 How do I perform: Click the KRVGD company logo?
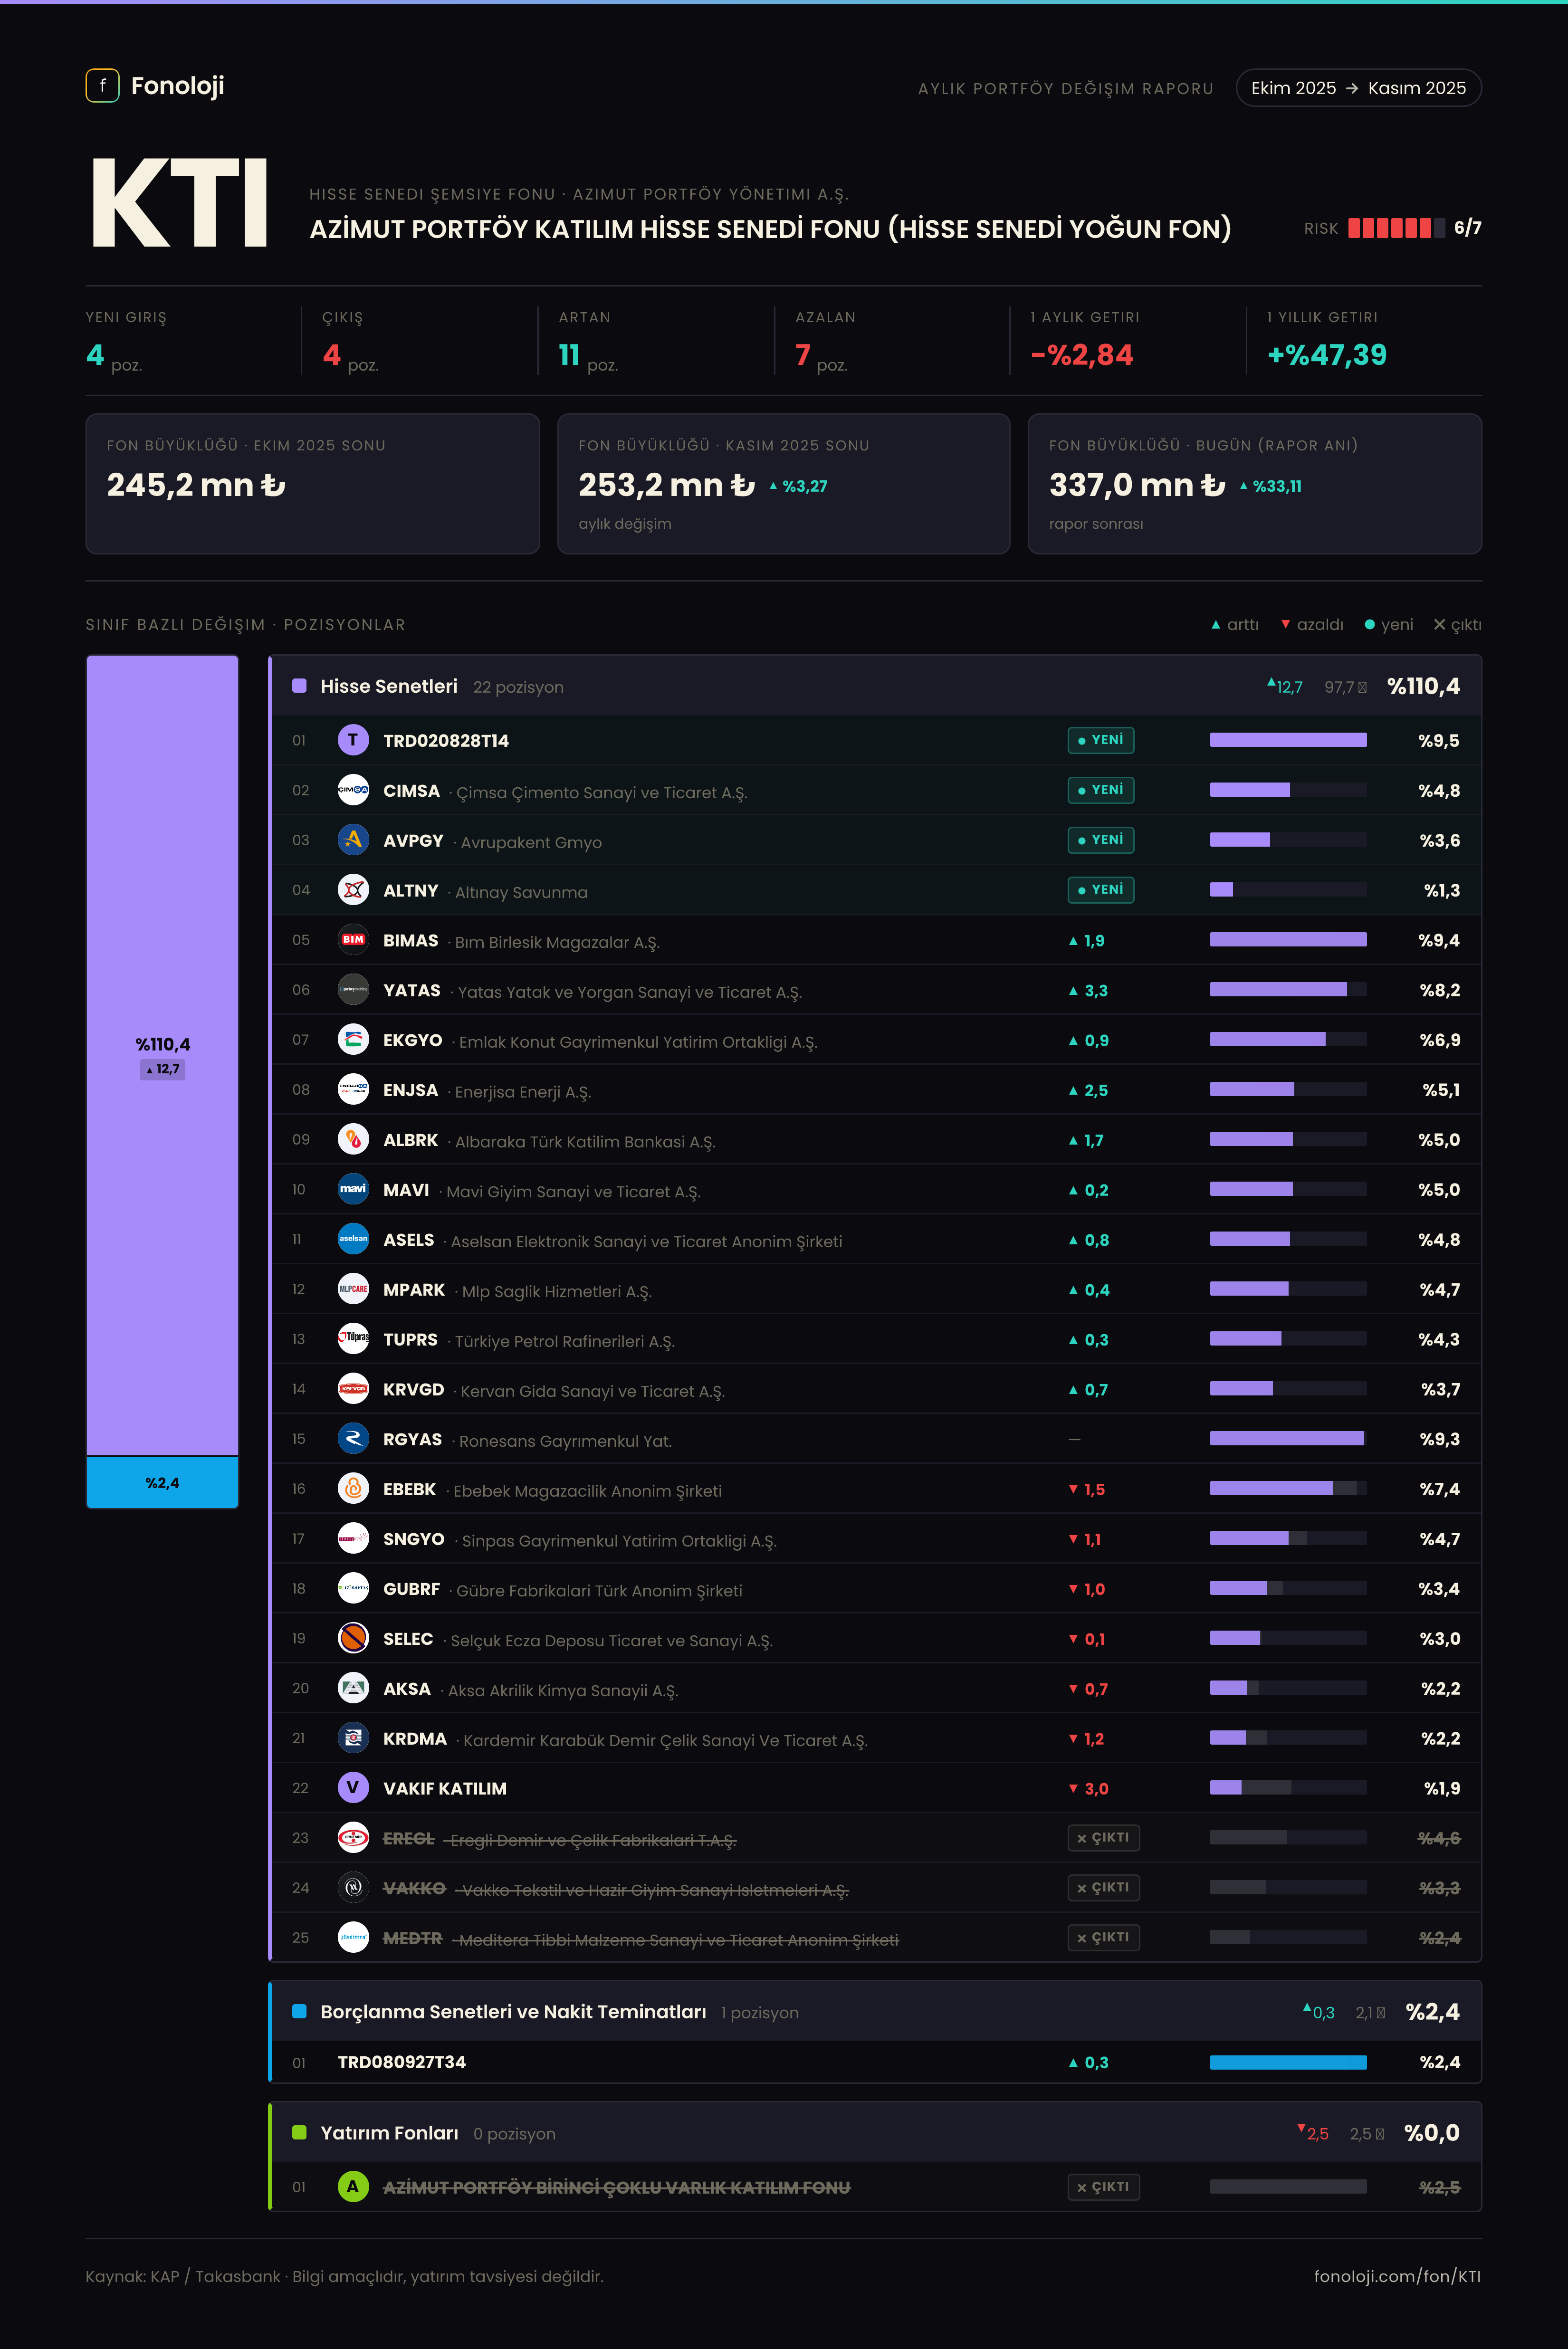tap(353, 1389)
